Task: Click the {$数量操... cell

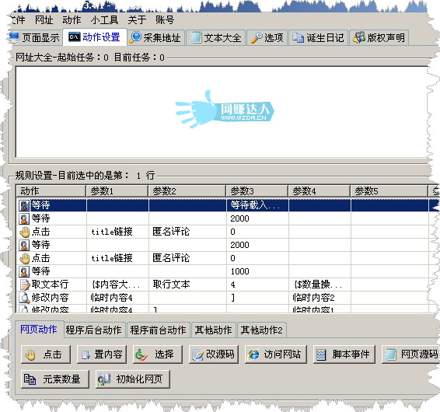Action: pyautogui.click(x=320, y=285)
